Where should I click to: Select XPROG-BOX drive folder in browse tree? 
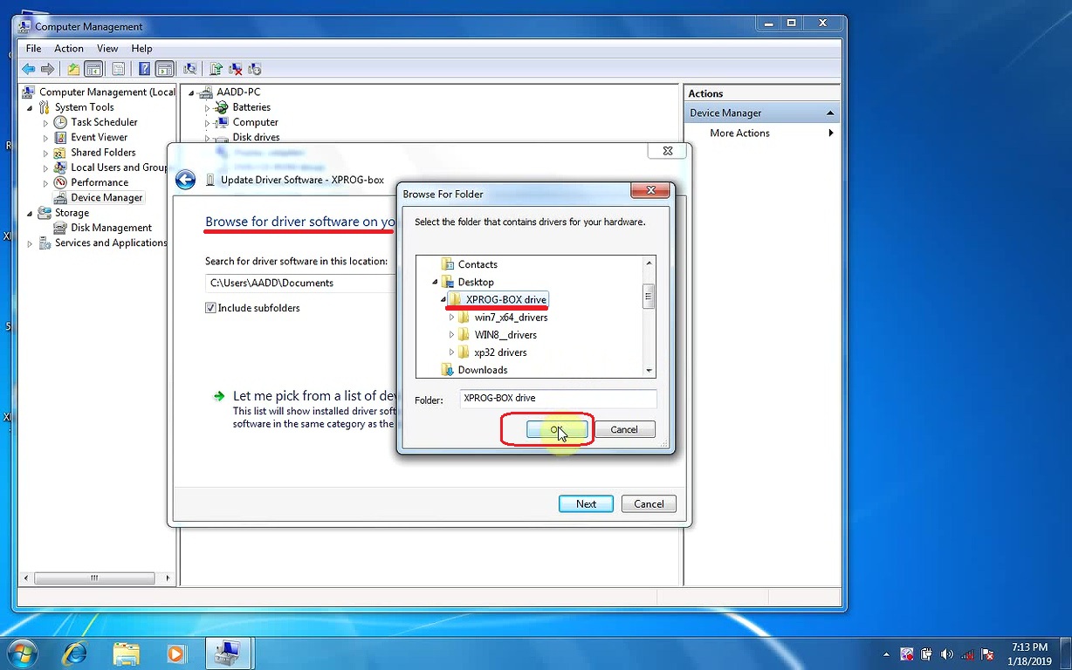coord(505,300)
